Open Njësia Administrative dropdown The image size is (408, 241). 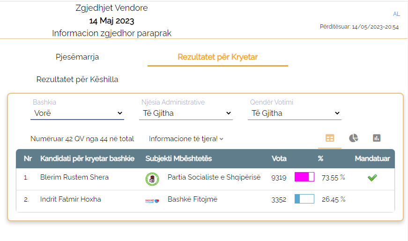pyautogui.click(x=186, y=113)
